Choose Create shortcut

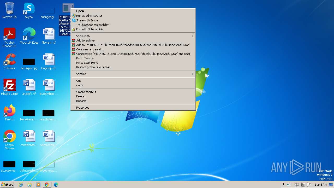133,92
